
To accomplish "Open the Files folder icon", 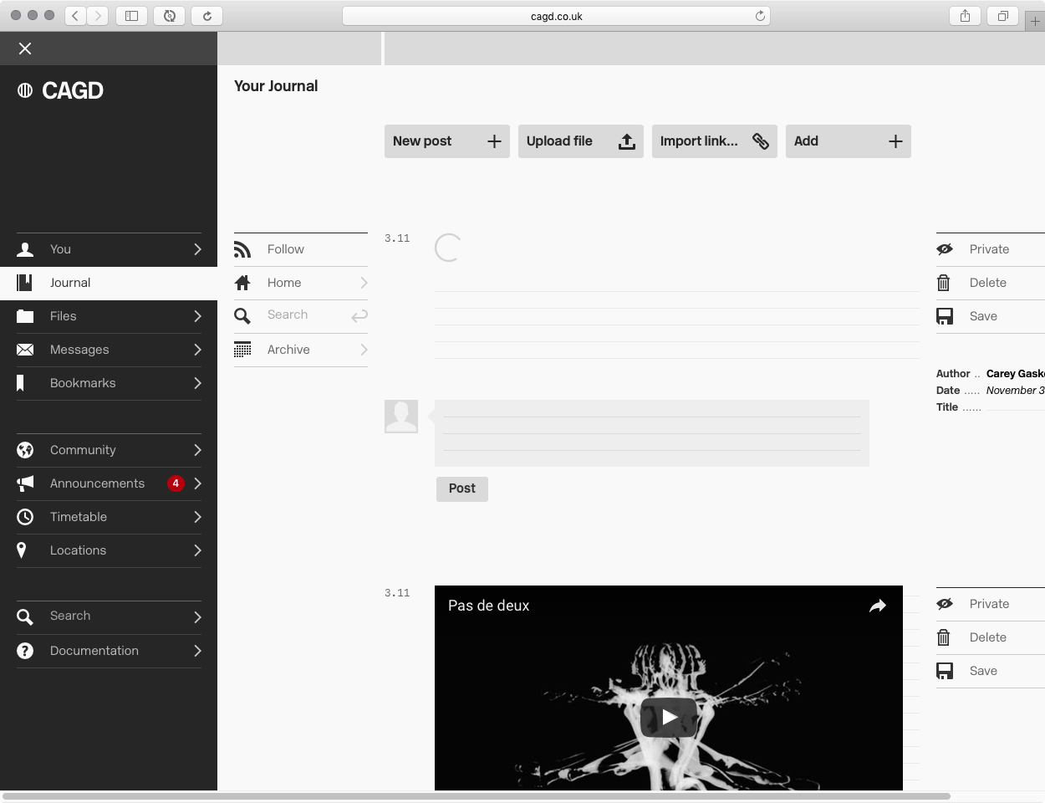I will (x=25, y=316).
